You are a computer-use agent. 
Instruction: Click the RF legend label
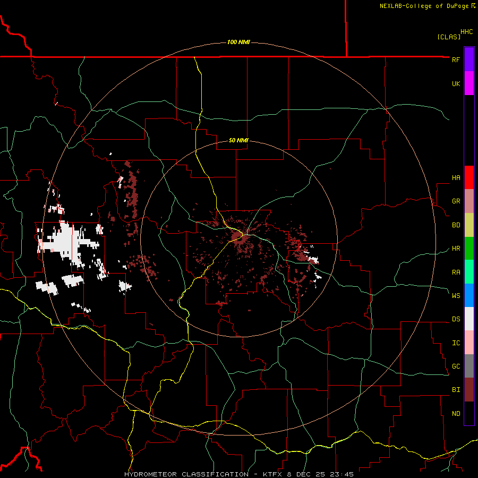[x=456, y=59]
